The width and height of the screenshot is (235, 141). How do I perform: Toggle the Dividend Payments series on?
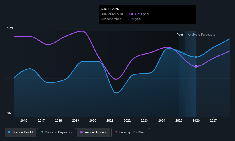tap(56, 132)
